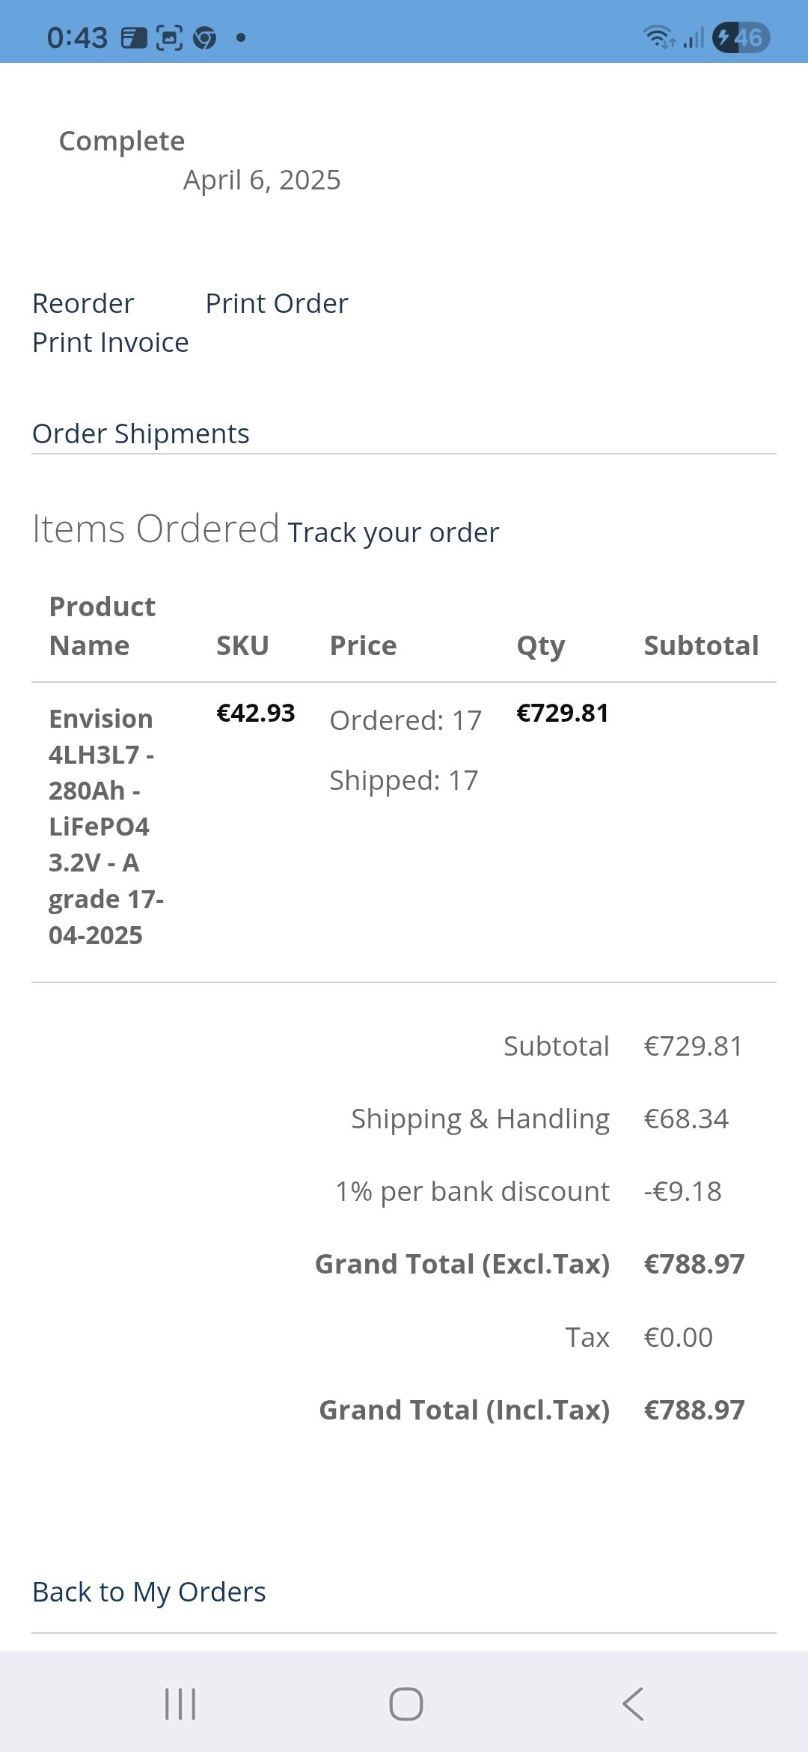Tap the card notification icon in status bar
Image resolution: width=808 pixels, height=1752 pixels.
click(134, 37)
